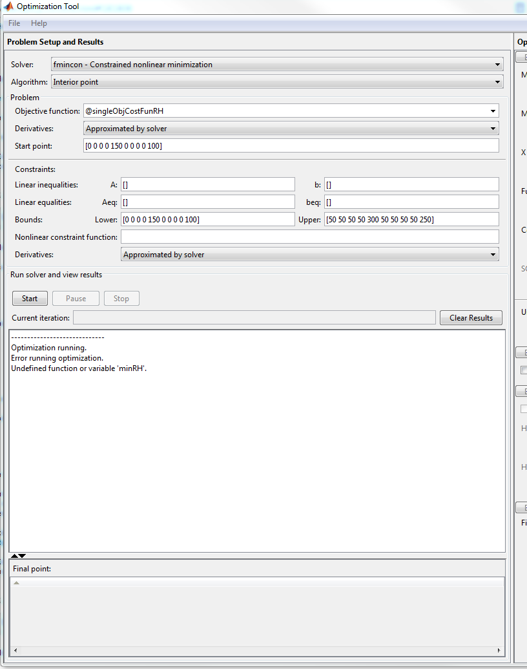Click the small triangle in Final point header
527x669 pixels.
pos(17,583)
